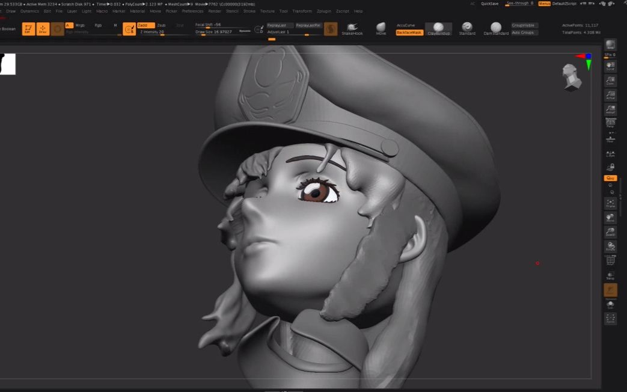627x392 pixels.
Task: Open the Tool menu
Action: click(284, 11)
